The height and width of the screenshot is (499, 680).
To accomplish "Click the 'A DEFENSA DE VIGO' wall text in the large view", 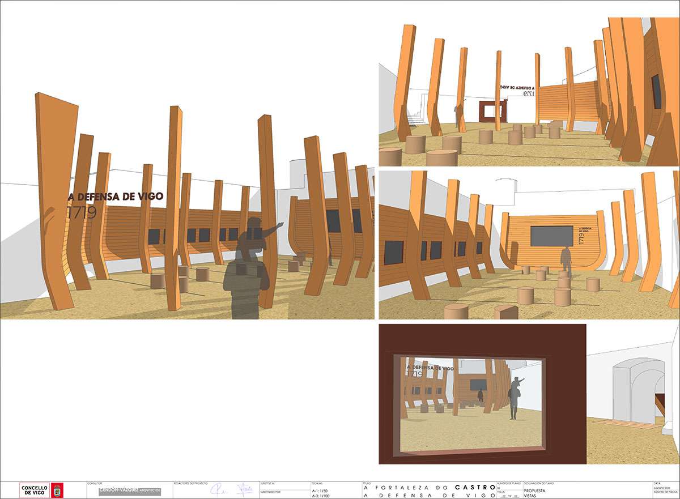I will coord(116,197).
